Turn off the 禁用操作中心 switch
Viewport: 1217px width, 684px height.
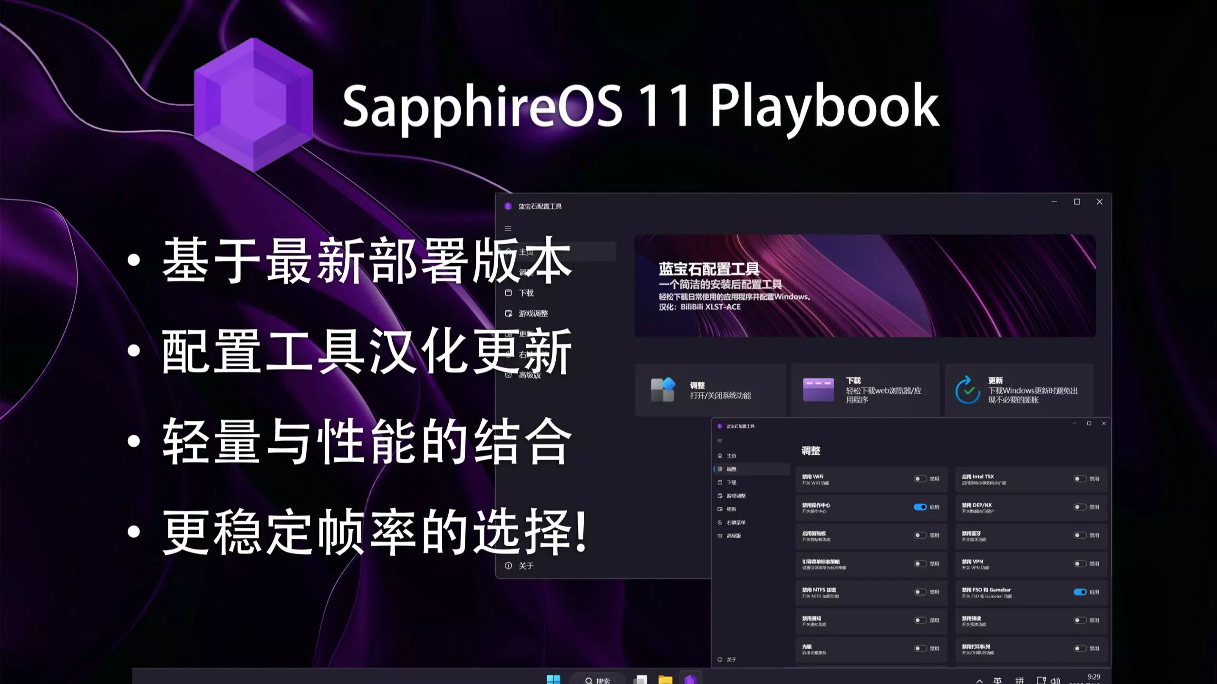point(920,507)
